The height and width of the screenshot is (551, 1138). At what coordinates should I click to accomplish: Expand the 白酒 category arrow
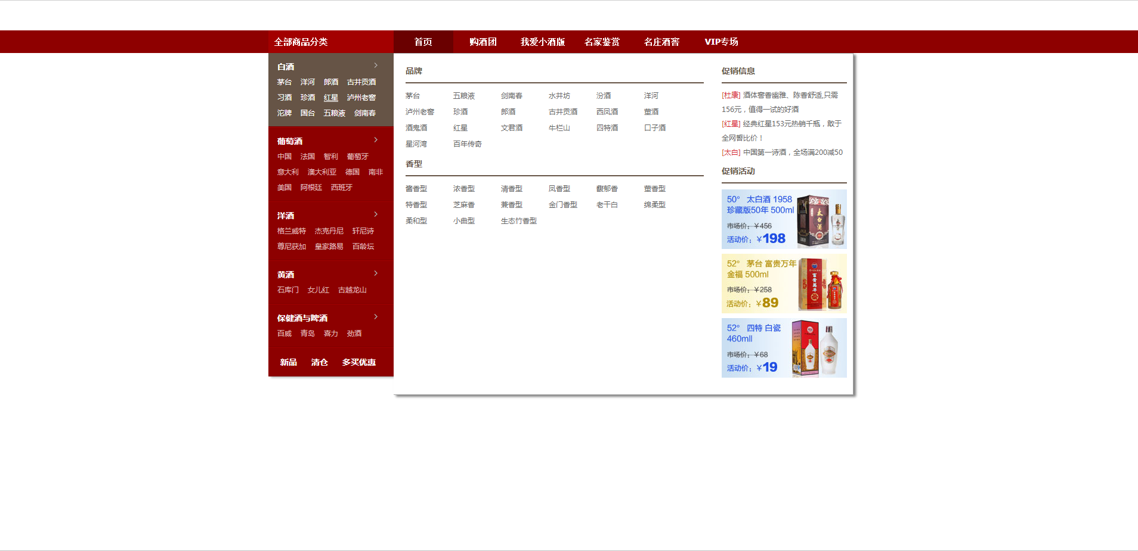pyautogui.click(x=376, y=66)
